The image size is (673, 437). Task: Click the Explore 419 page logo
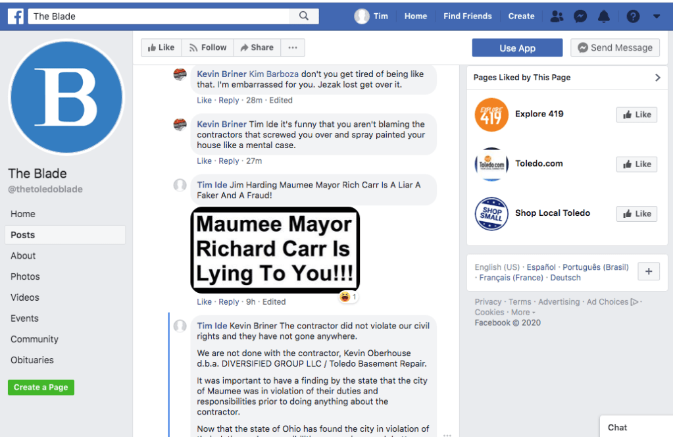point(491,115)
